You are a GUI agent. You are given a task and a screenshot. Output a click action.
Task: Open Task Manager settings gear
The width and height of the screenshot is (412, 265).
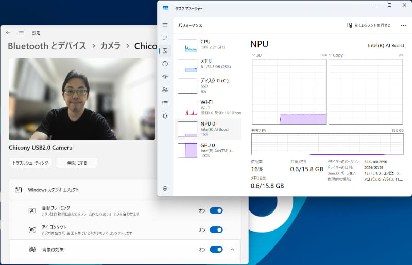tap(165, 188)
